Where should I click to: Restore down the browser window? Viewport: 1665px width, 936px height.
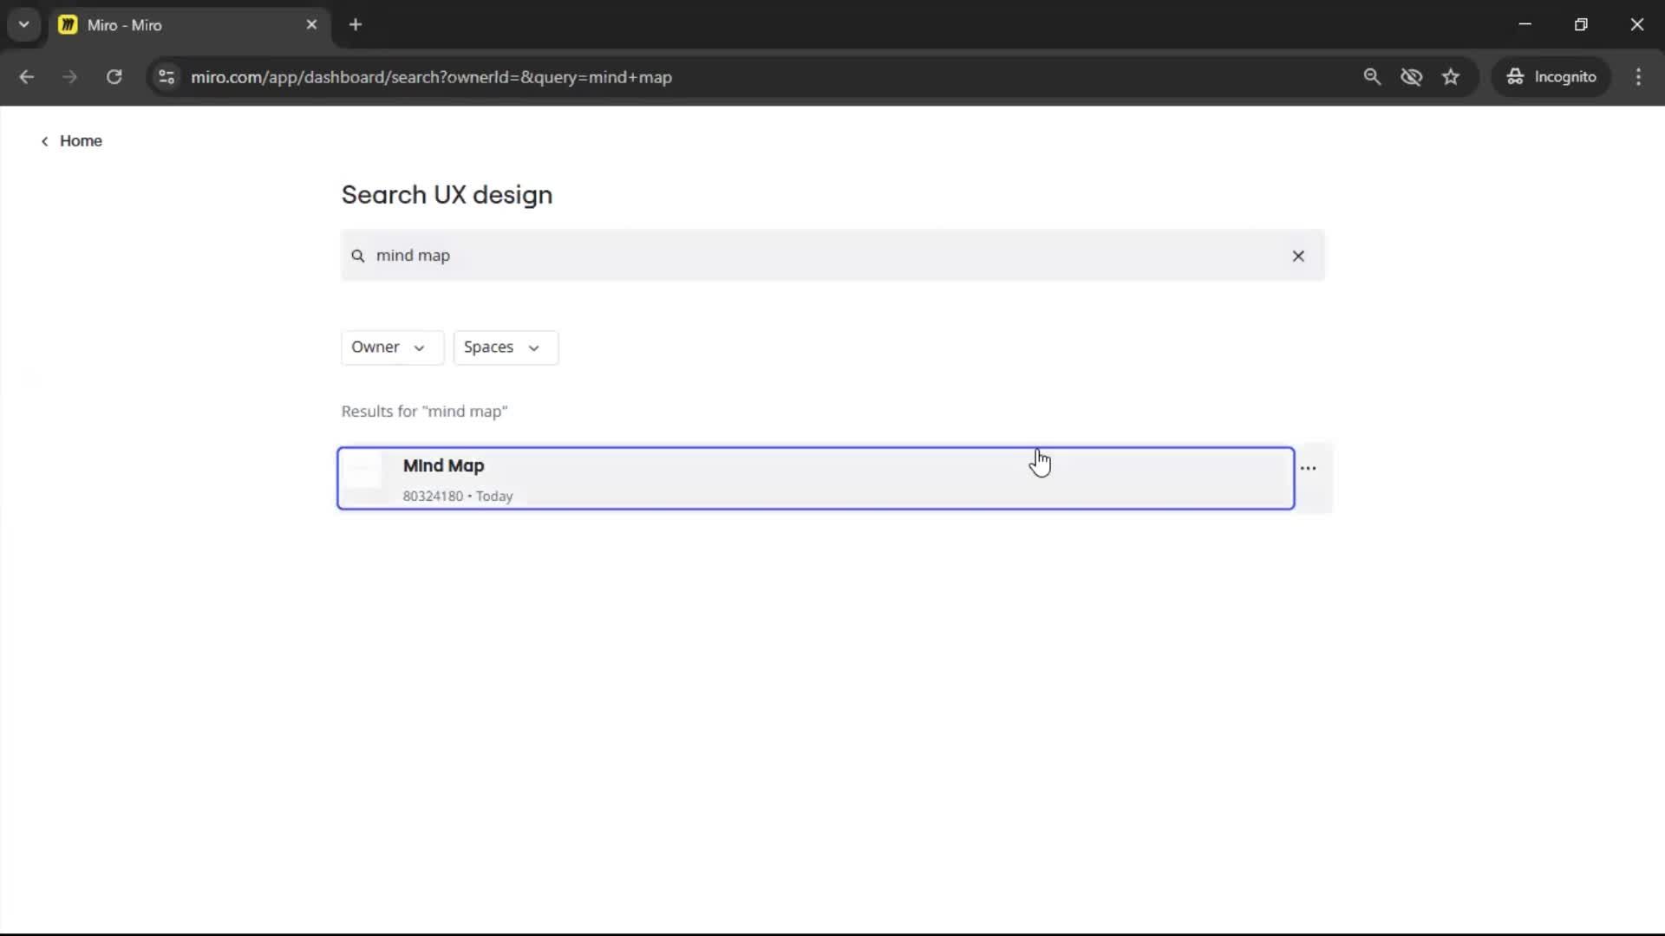(1581, 24)
